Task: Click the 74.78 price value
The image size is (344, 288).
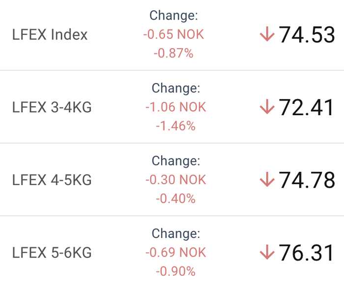Action: [307, 180]
